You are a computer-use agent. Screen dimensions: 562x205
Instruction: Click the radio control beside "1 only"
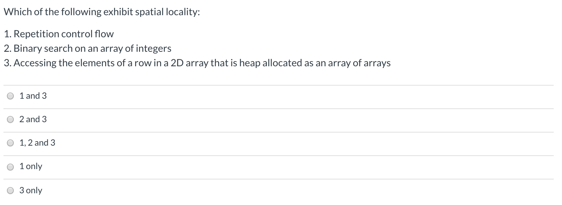tap(10, 166)
